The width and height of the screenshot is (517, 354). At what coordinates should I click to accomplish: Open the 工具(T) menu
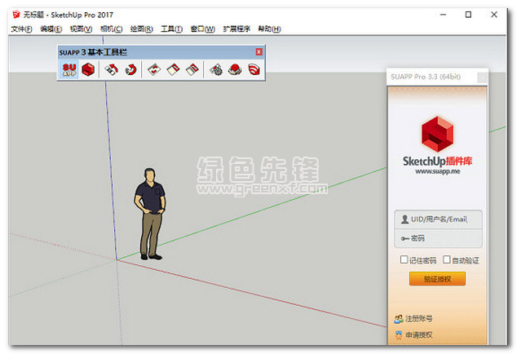[171, 29]
